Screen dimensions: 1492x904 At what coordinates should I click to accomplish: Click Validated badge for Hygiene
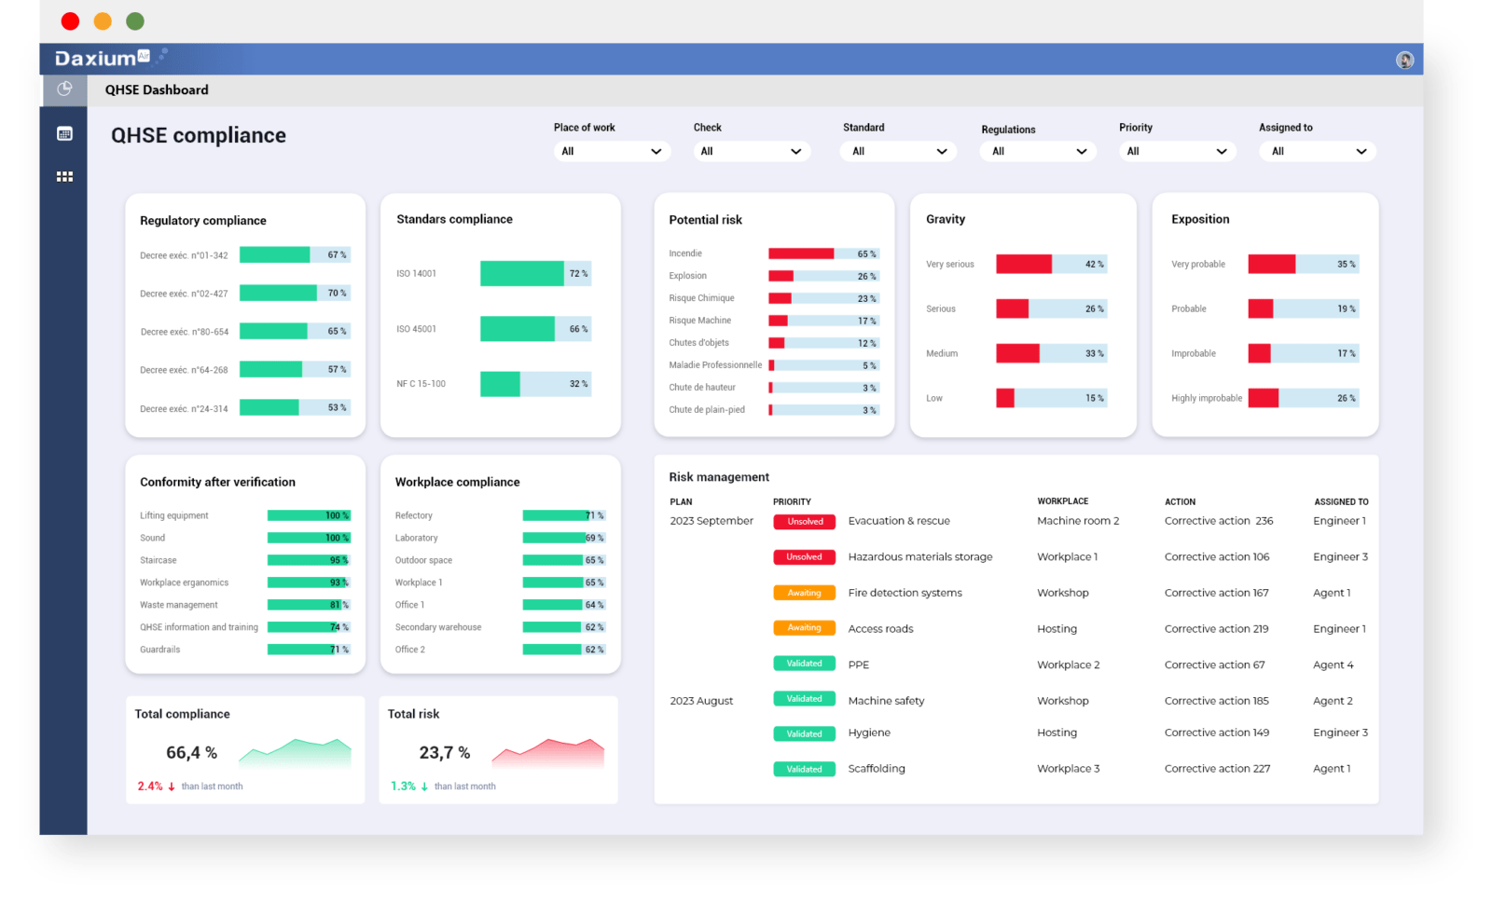(804, 734)
